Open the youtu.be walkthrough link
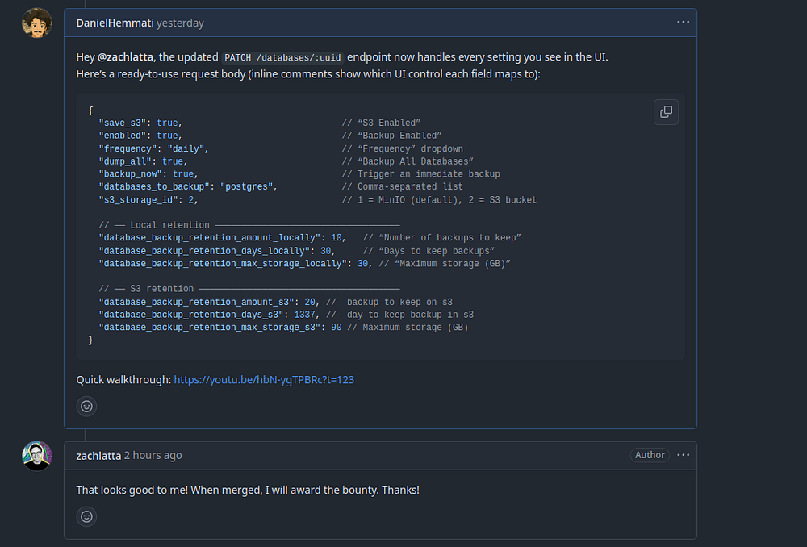Viewport: 807px width, 547px height. [x=264, y=379]
